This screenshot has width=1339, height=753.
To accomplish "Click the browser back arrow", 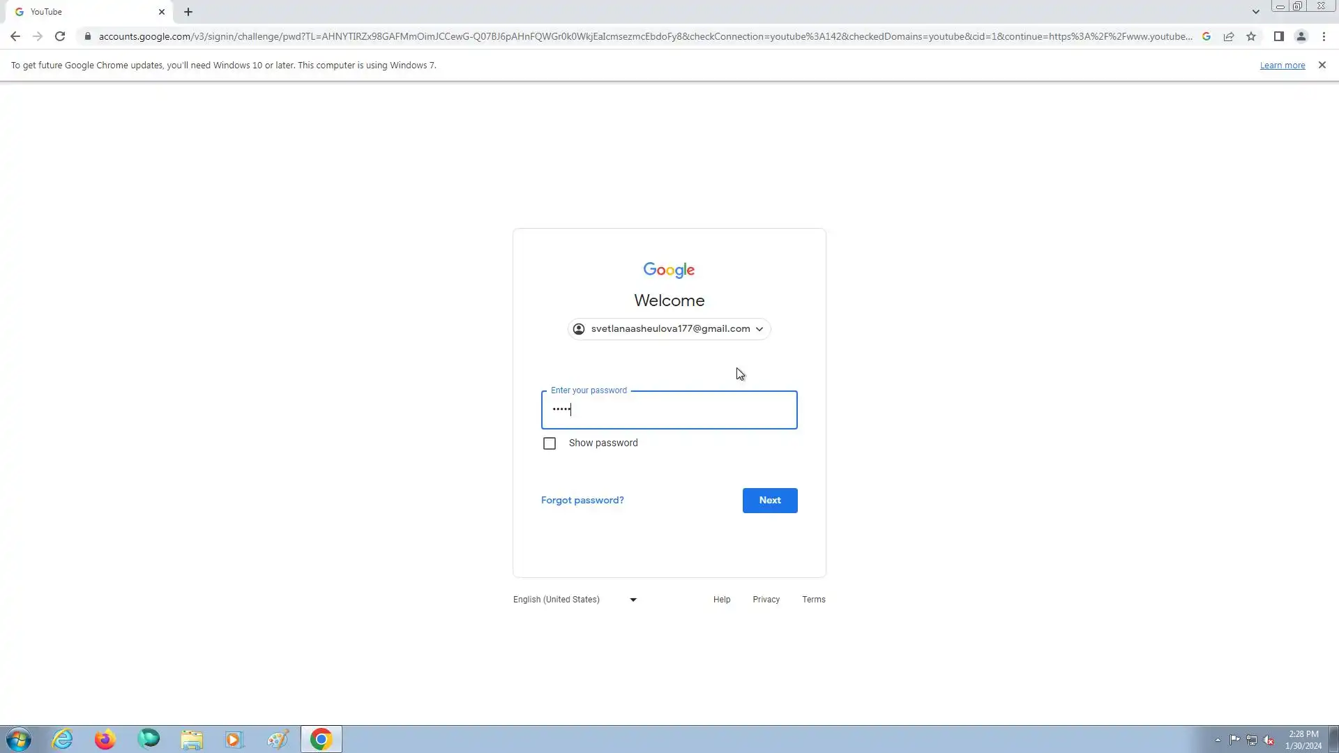I will (x=15, y=36).
